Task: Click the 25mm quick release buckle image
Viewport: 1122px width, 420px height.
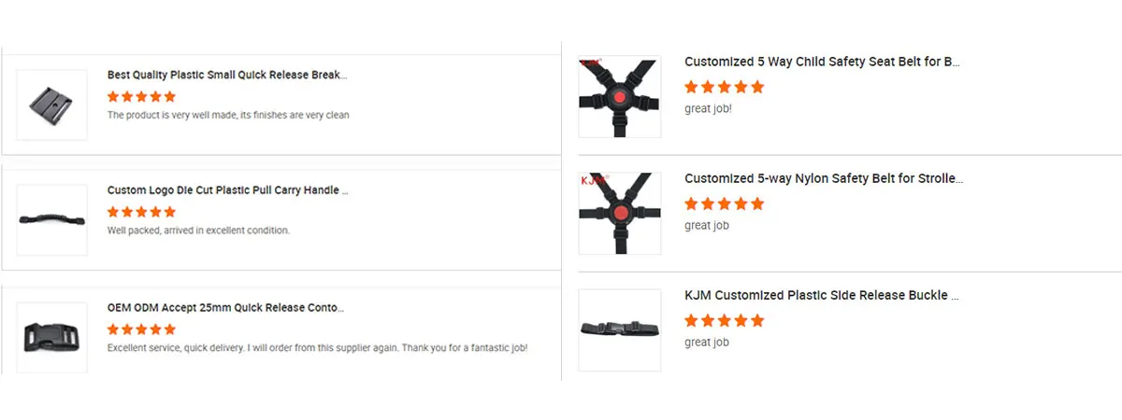Action: pyautogui.click(x=51, y=337)
